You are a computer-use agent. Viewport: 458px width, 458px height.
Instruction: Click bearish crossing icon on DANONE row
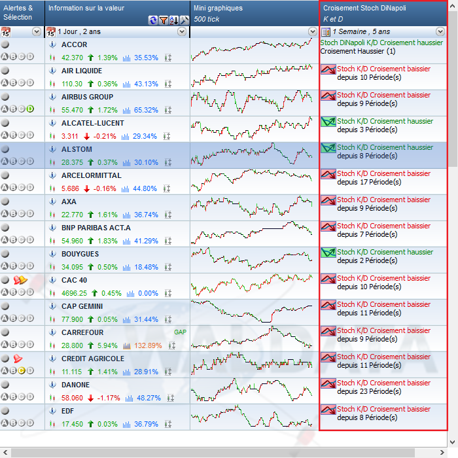coord(328,383)
